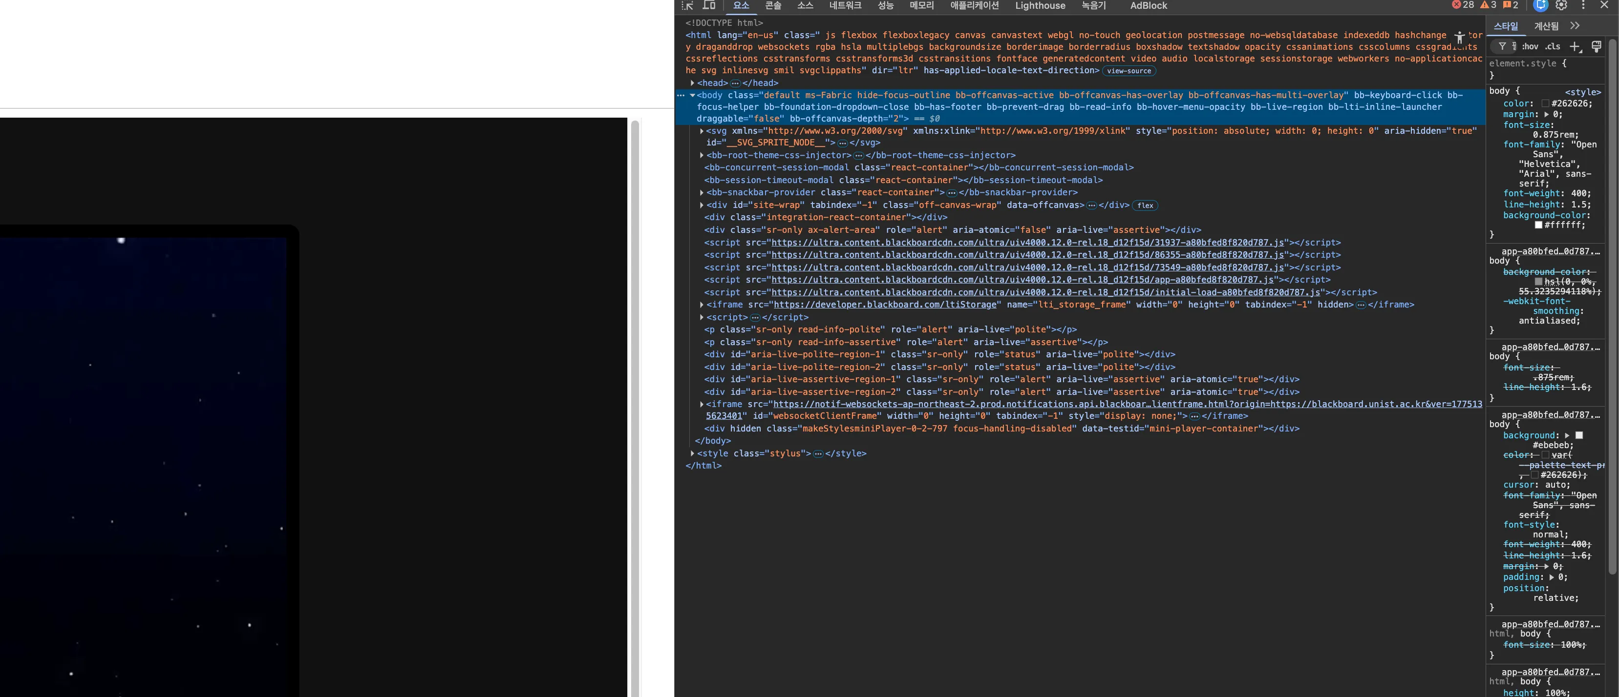This screenshot has width=1619, height=697.
Task: Click the flex badge on site-wrap div
Action: (x=1145, y=205)
